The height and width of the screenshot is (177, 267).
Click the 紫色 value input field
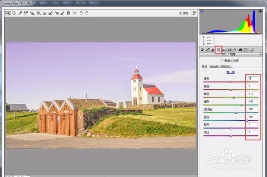click(x=253, y=125)
